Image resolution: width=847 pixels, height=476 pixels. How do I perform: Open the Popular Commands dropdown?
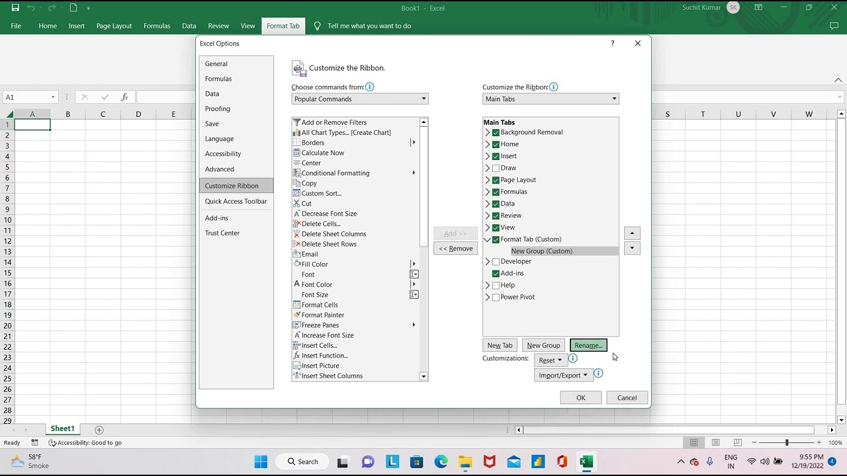pos(360,99)
